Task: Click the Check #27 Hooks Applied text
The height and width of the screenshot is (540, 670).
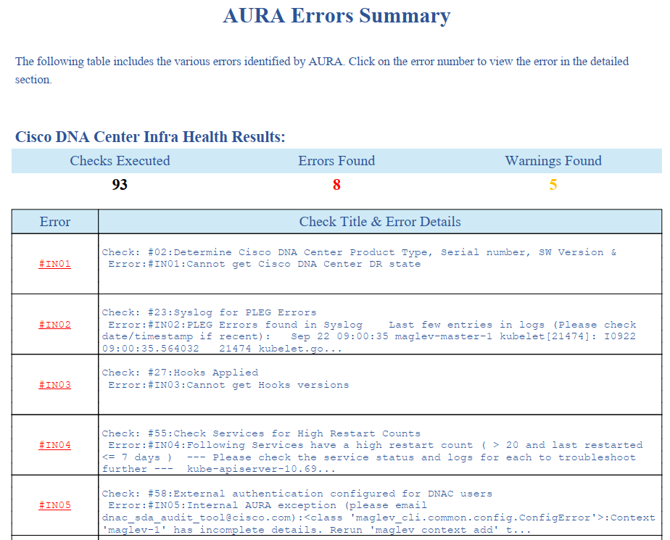Action: coord(180,373)
